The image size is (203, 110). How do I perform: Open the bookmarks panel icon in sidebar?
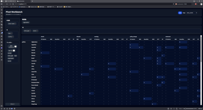click(x=2, y=13)
